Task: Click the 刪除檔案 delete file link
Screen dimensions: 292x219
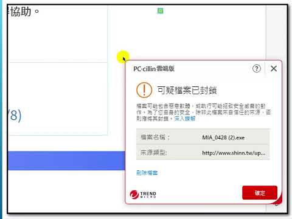Action: click(x=147, y=173)
